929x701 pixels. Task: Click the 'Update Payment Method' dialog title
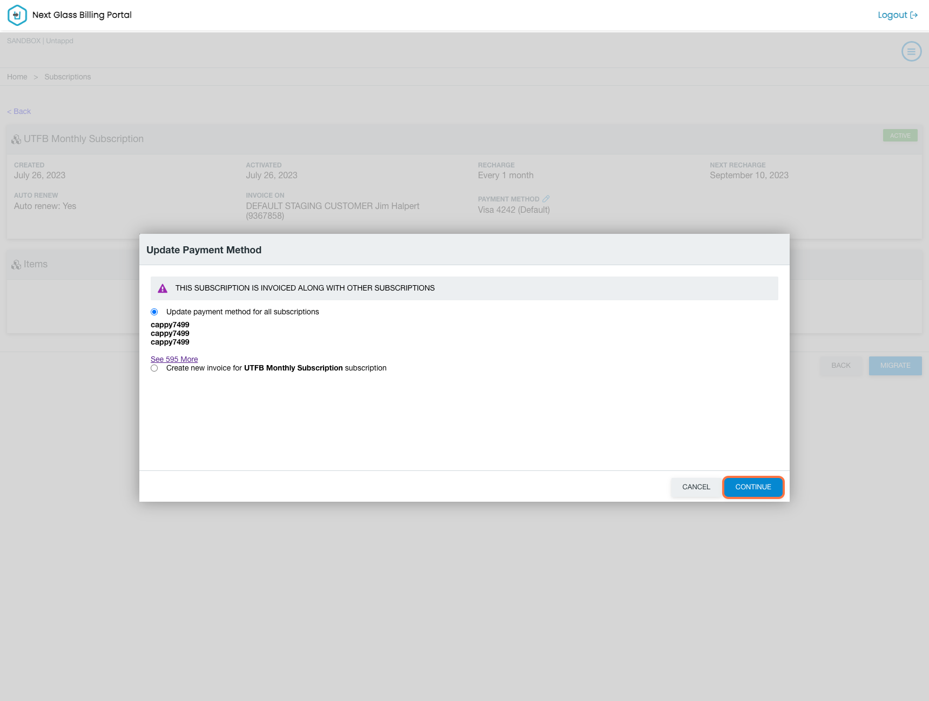[x=204, y=250]
